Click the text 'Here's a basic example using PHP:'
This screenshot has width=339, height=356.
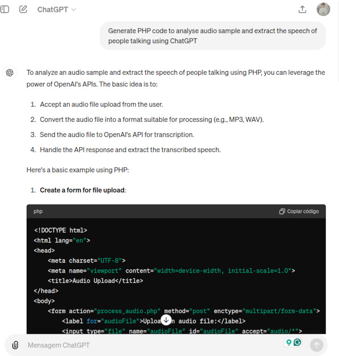pyautogui.click(x=78, y=170)
